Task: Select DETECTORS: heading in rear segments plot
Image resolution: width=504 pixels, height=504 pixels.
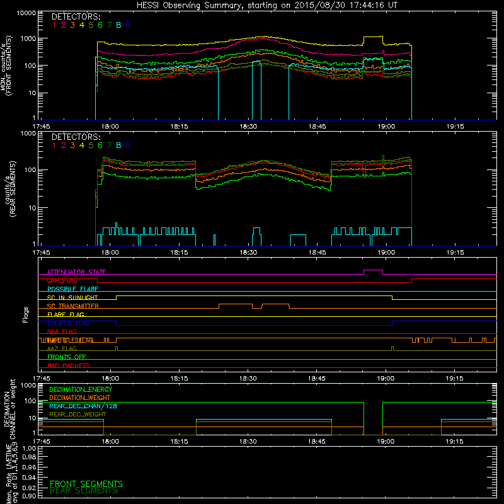Action: [76, 137]
